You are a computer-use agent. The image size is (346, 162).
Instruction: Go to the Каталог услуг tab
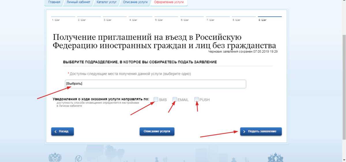(x=106, y=2)
